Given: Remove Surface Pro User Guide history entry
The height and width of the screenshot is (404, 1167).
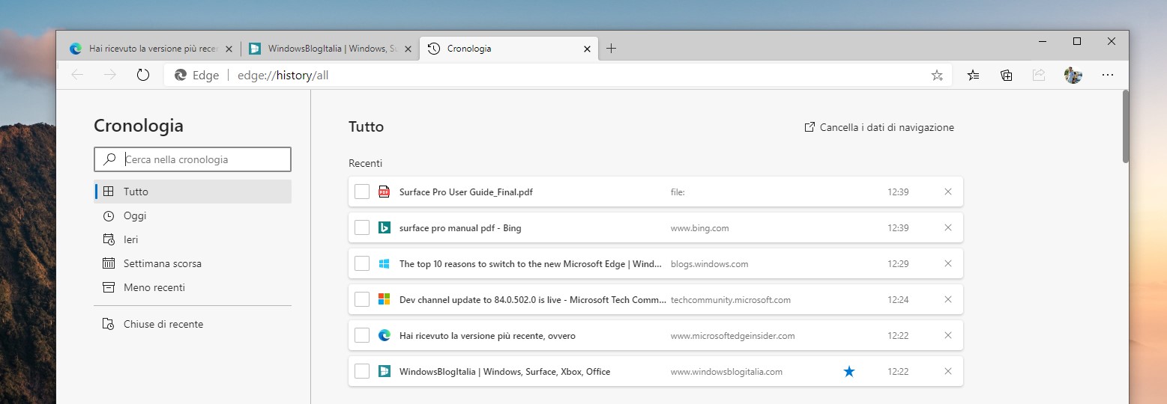Looking at the screenshot, I should point(948,192).
